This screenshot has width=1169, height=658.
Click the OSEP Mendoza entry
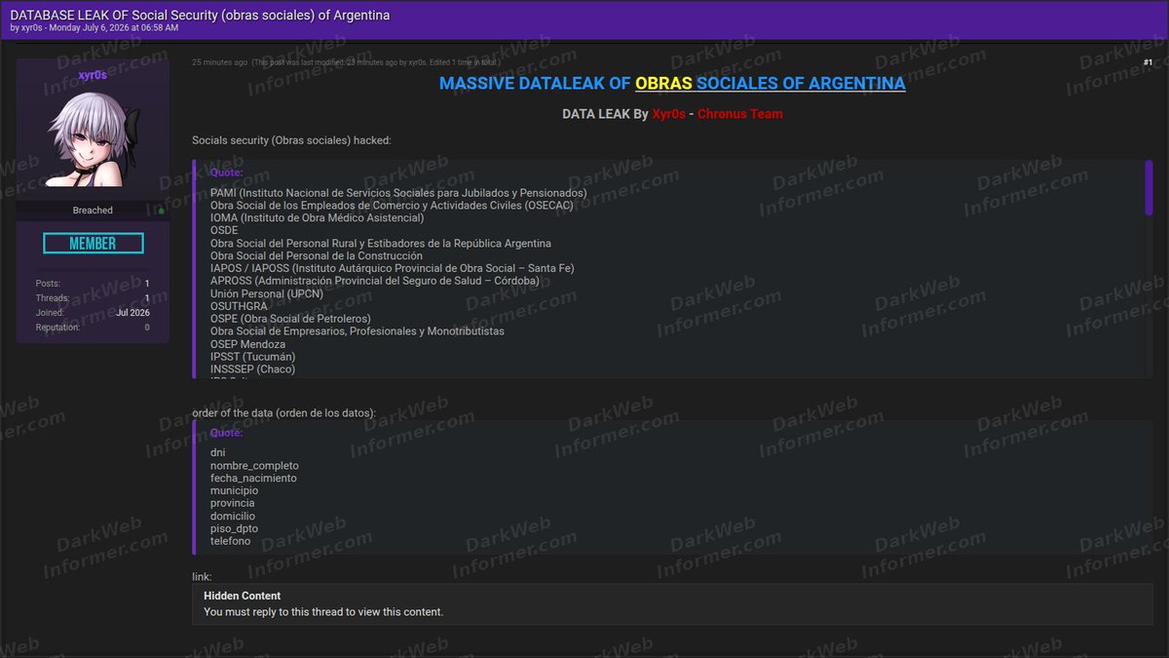247,344
